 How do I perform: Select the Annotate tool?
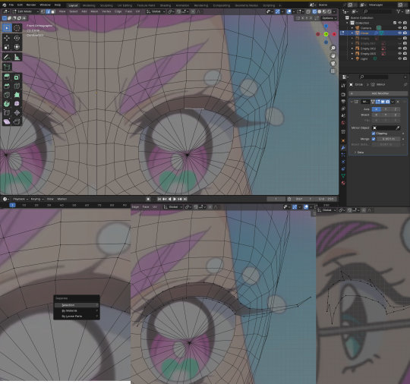click(x=7, y=57)
